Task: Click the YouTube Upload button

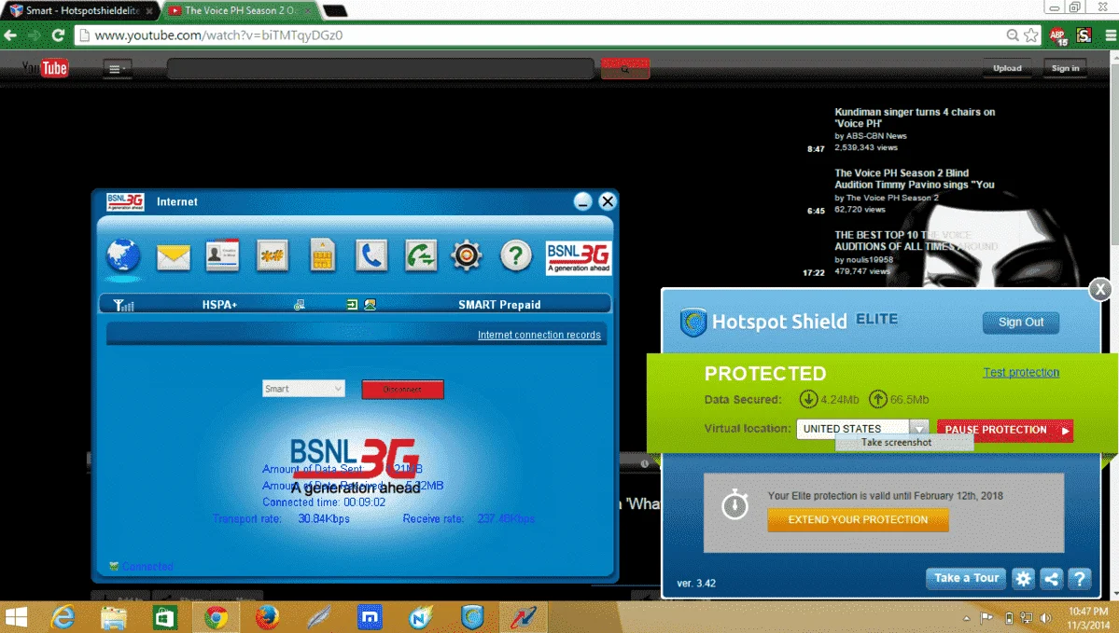Action: coord(1007,68)
